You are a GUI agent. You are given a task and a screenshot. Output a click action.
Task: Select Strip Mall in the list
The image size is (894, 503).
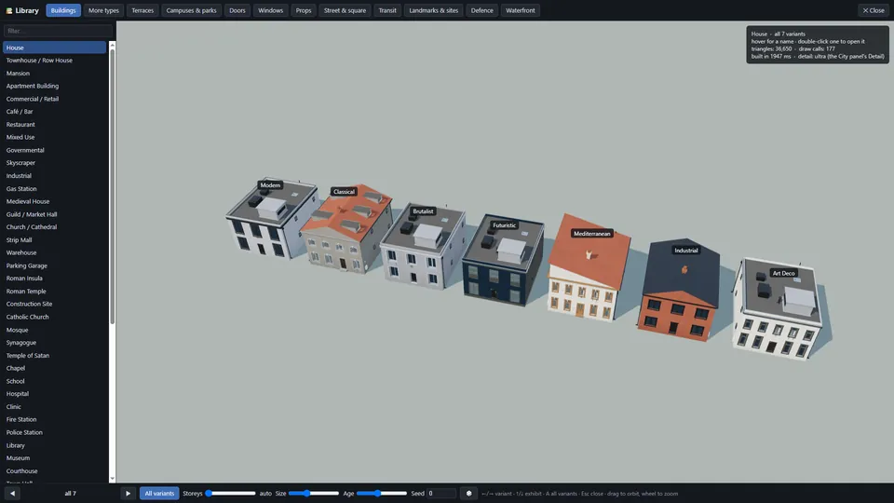(55, 240)
